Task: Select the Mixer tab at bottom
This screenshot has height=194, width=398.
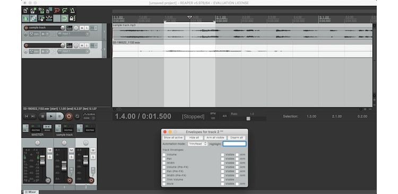Action: point(30,192)
